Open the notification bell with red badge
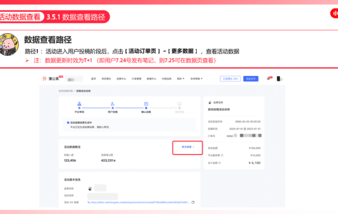338x214 pixels. coord(269,78)
